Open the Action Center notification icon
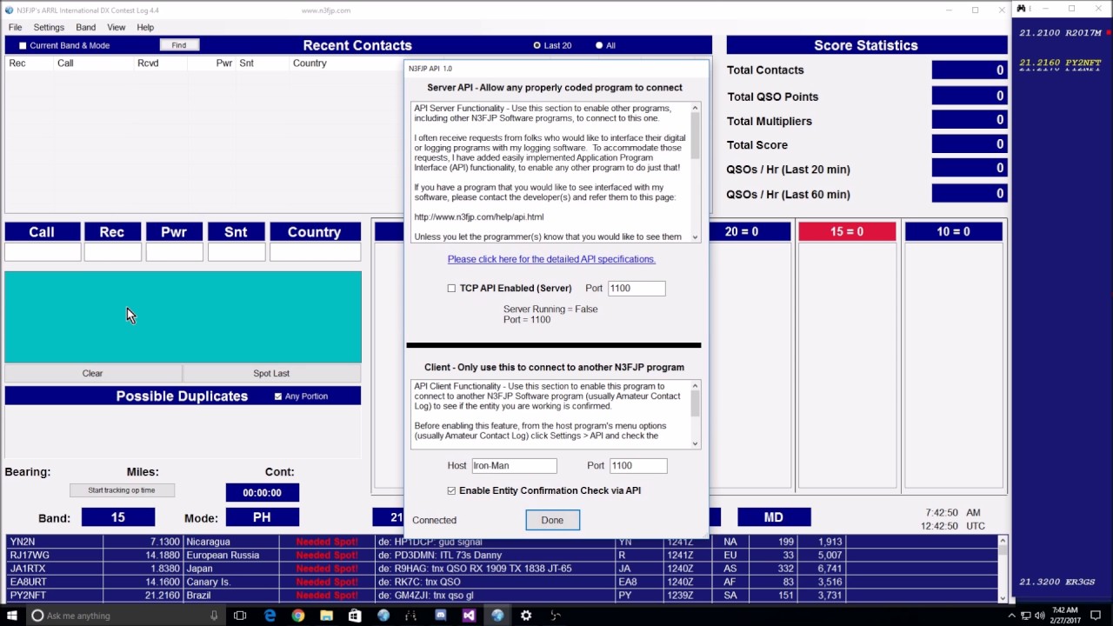The height and width of the screenshot is (626, 1113). pyautogui.click(x=1096, y=616)
